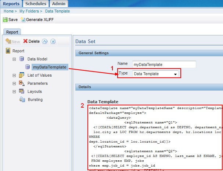Viewport: 223px width, 171px height.
Task: Collapse the Layouts tree node
Action: (x=14, y=91)
